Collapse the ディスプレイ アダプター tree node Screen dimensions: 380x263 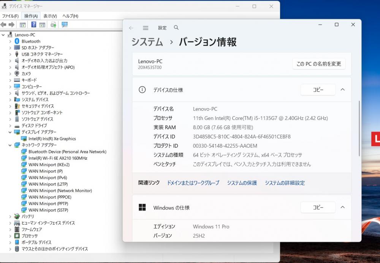coord(10,132)
